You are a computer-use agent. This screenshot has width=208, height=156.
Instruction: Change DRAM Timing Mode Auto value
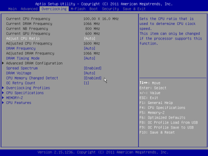pos(89,58)
